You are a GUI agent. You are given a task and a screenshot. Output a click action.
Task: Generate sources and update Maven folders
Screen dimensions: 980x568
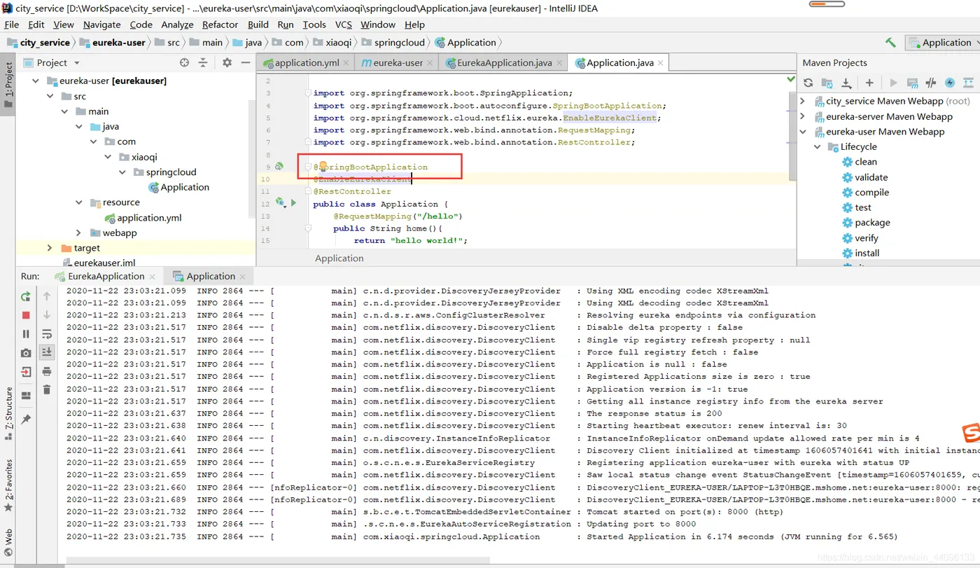tap(827, 83)
